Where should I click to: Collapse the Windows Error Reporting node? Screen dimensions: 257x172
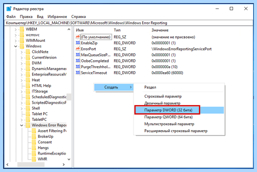point(22,125)
